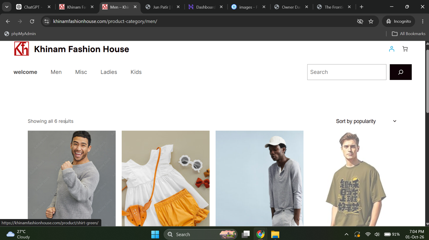Switch to the Dashboard tab
Screen dimensions: 429x240
click(x=206, y=7)
